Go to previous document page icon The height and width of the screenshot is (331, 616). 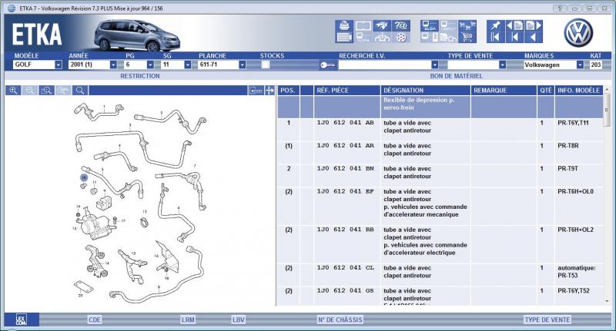tap(514, 25)
